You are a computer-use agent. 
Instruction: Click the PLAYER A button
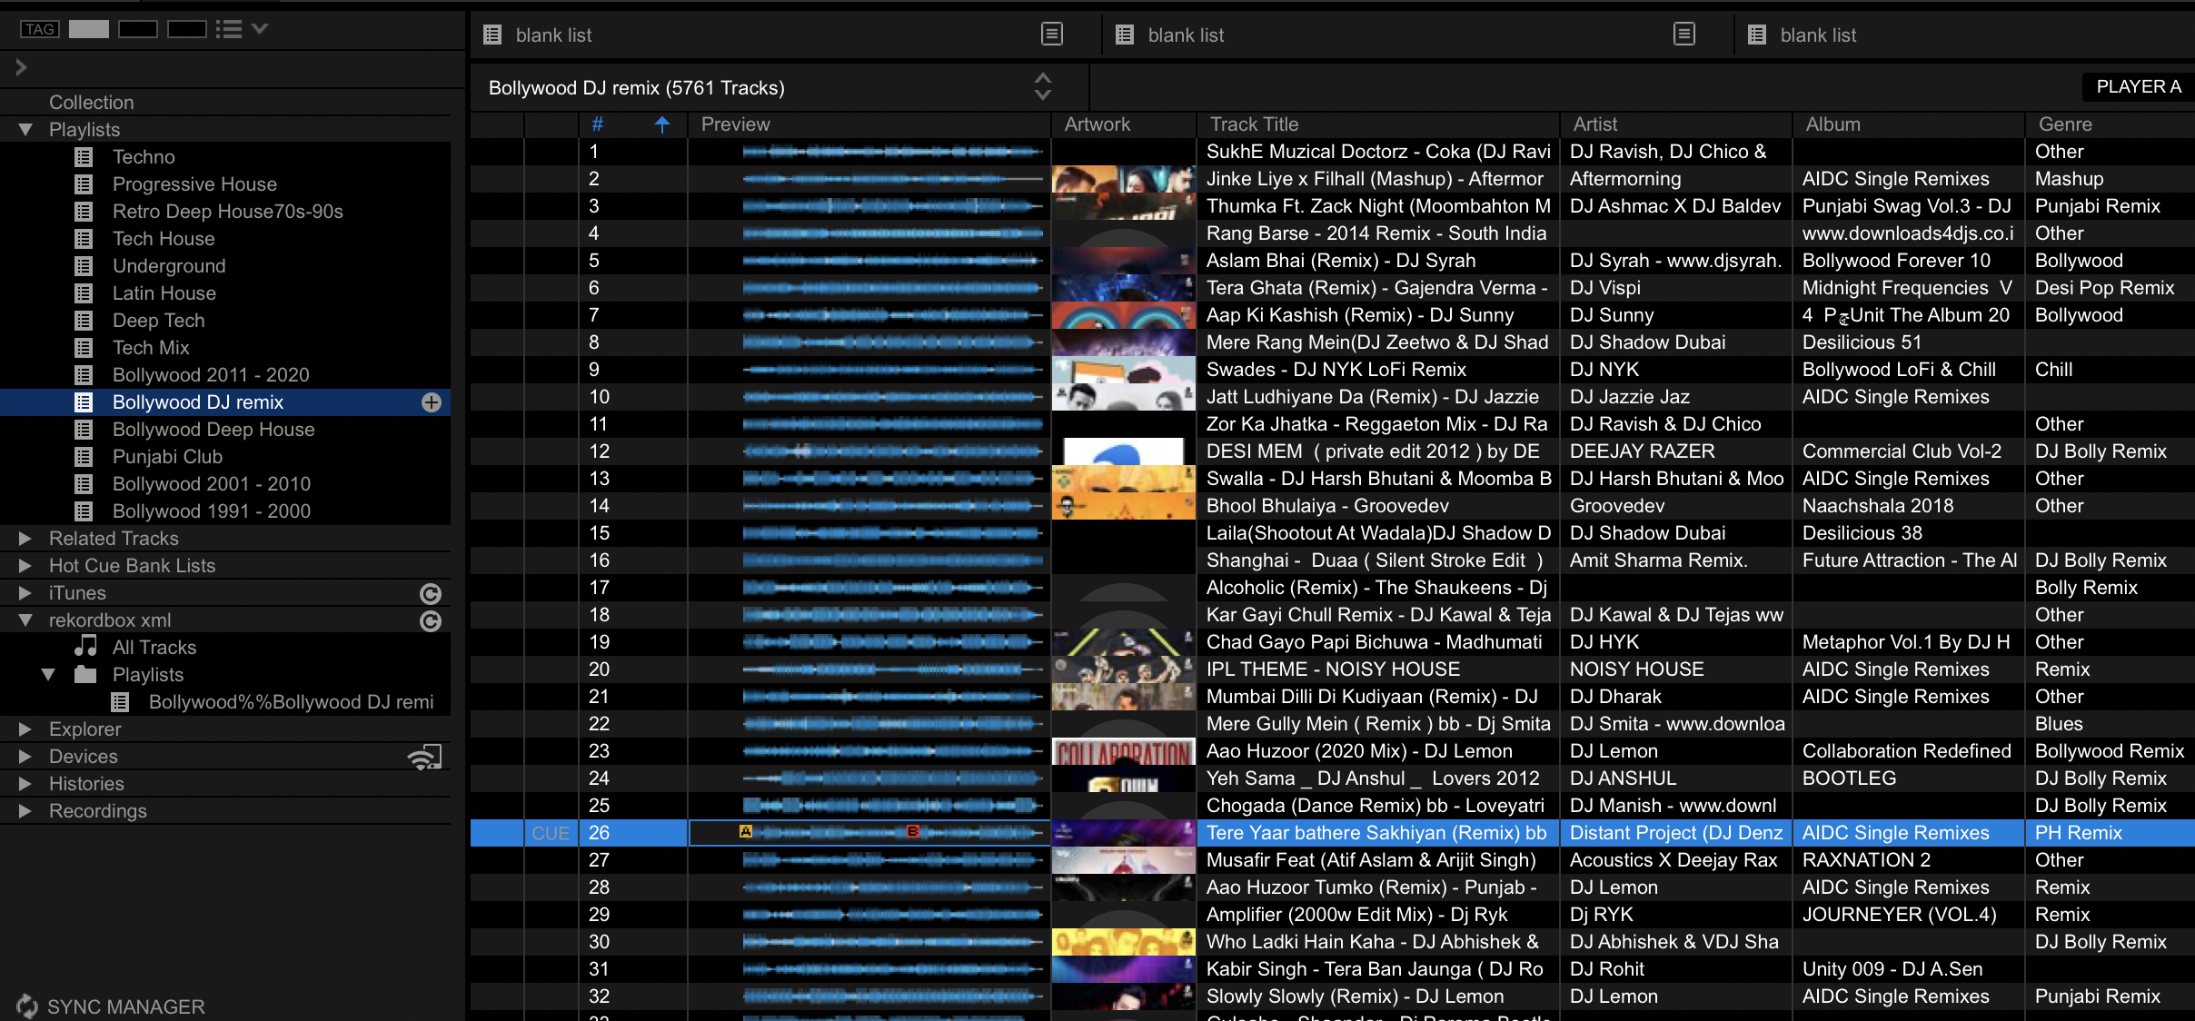(2138, 87)
